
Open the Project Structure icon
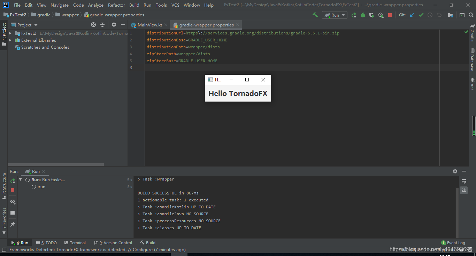coord(451,15)
